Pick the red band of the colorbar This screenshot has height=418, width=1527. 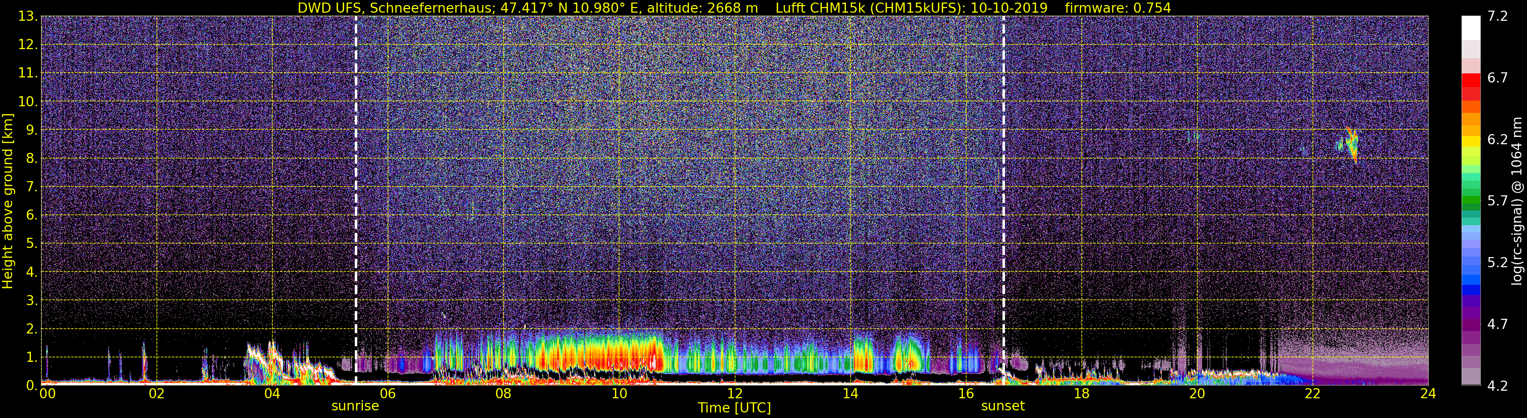coord(1471,80)
